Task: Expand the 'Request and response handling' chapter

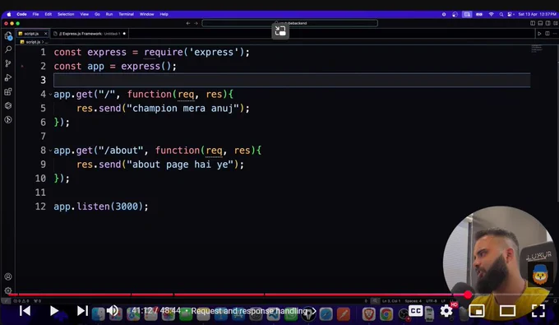Action: [253, 311]
